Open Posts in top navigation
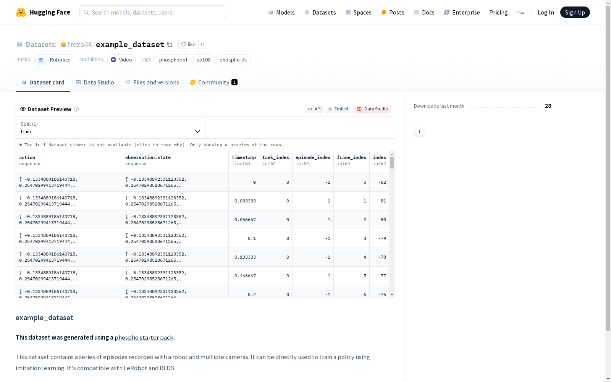611x382 pixels. pos(393,12)
